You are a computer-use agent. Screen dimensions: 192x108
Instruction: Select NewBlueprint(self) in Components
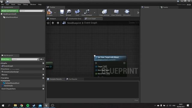point(10,14)
